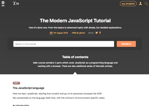Click the magnifier search icon in header
Viewport: 149px width, 106px height.
(x=146, y=4)
